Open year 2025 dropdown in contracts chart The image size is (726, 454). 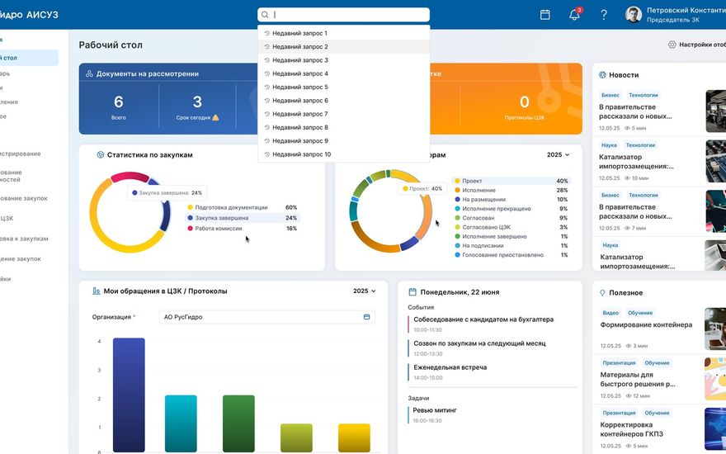tap(558, 154)
